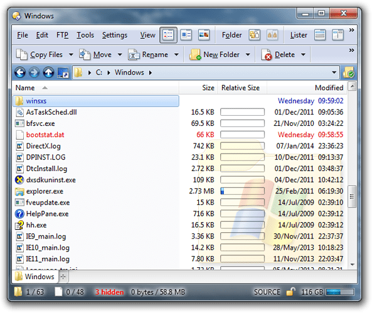372x313 pixels.
Task: Click the dual Lister layout icon
Action: coord(337,35)
